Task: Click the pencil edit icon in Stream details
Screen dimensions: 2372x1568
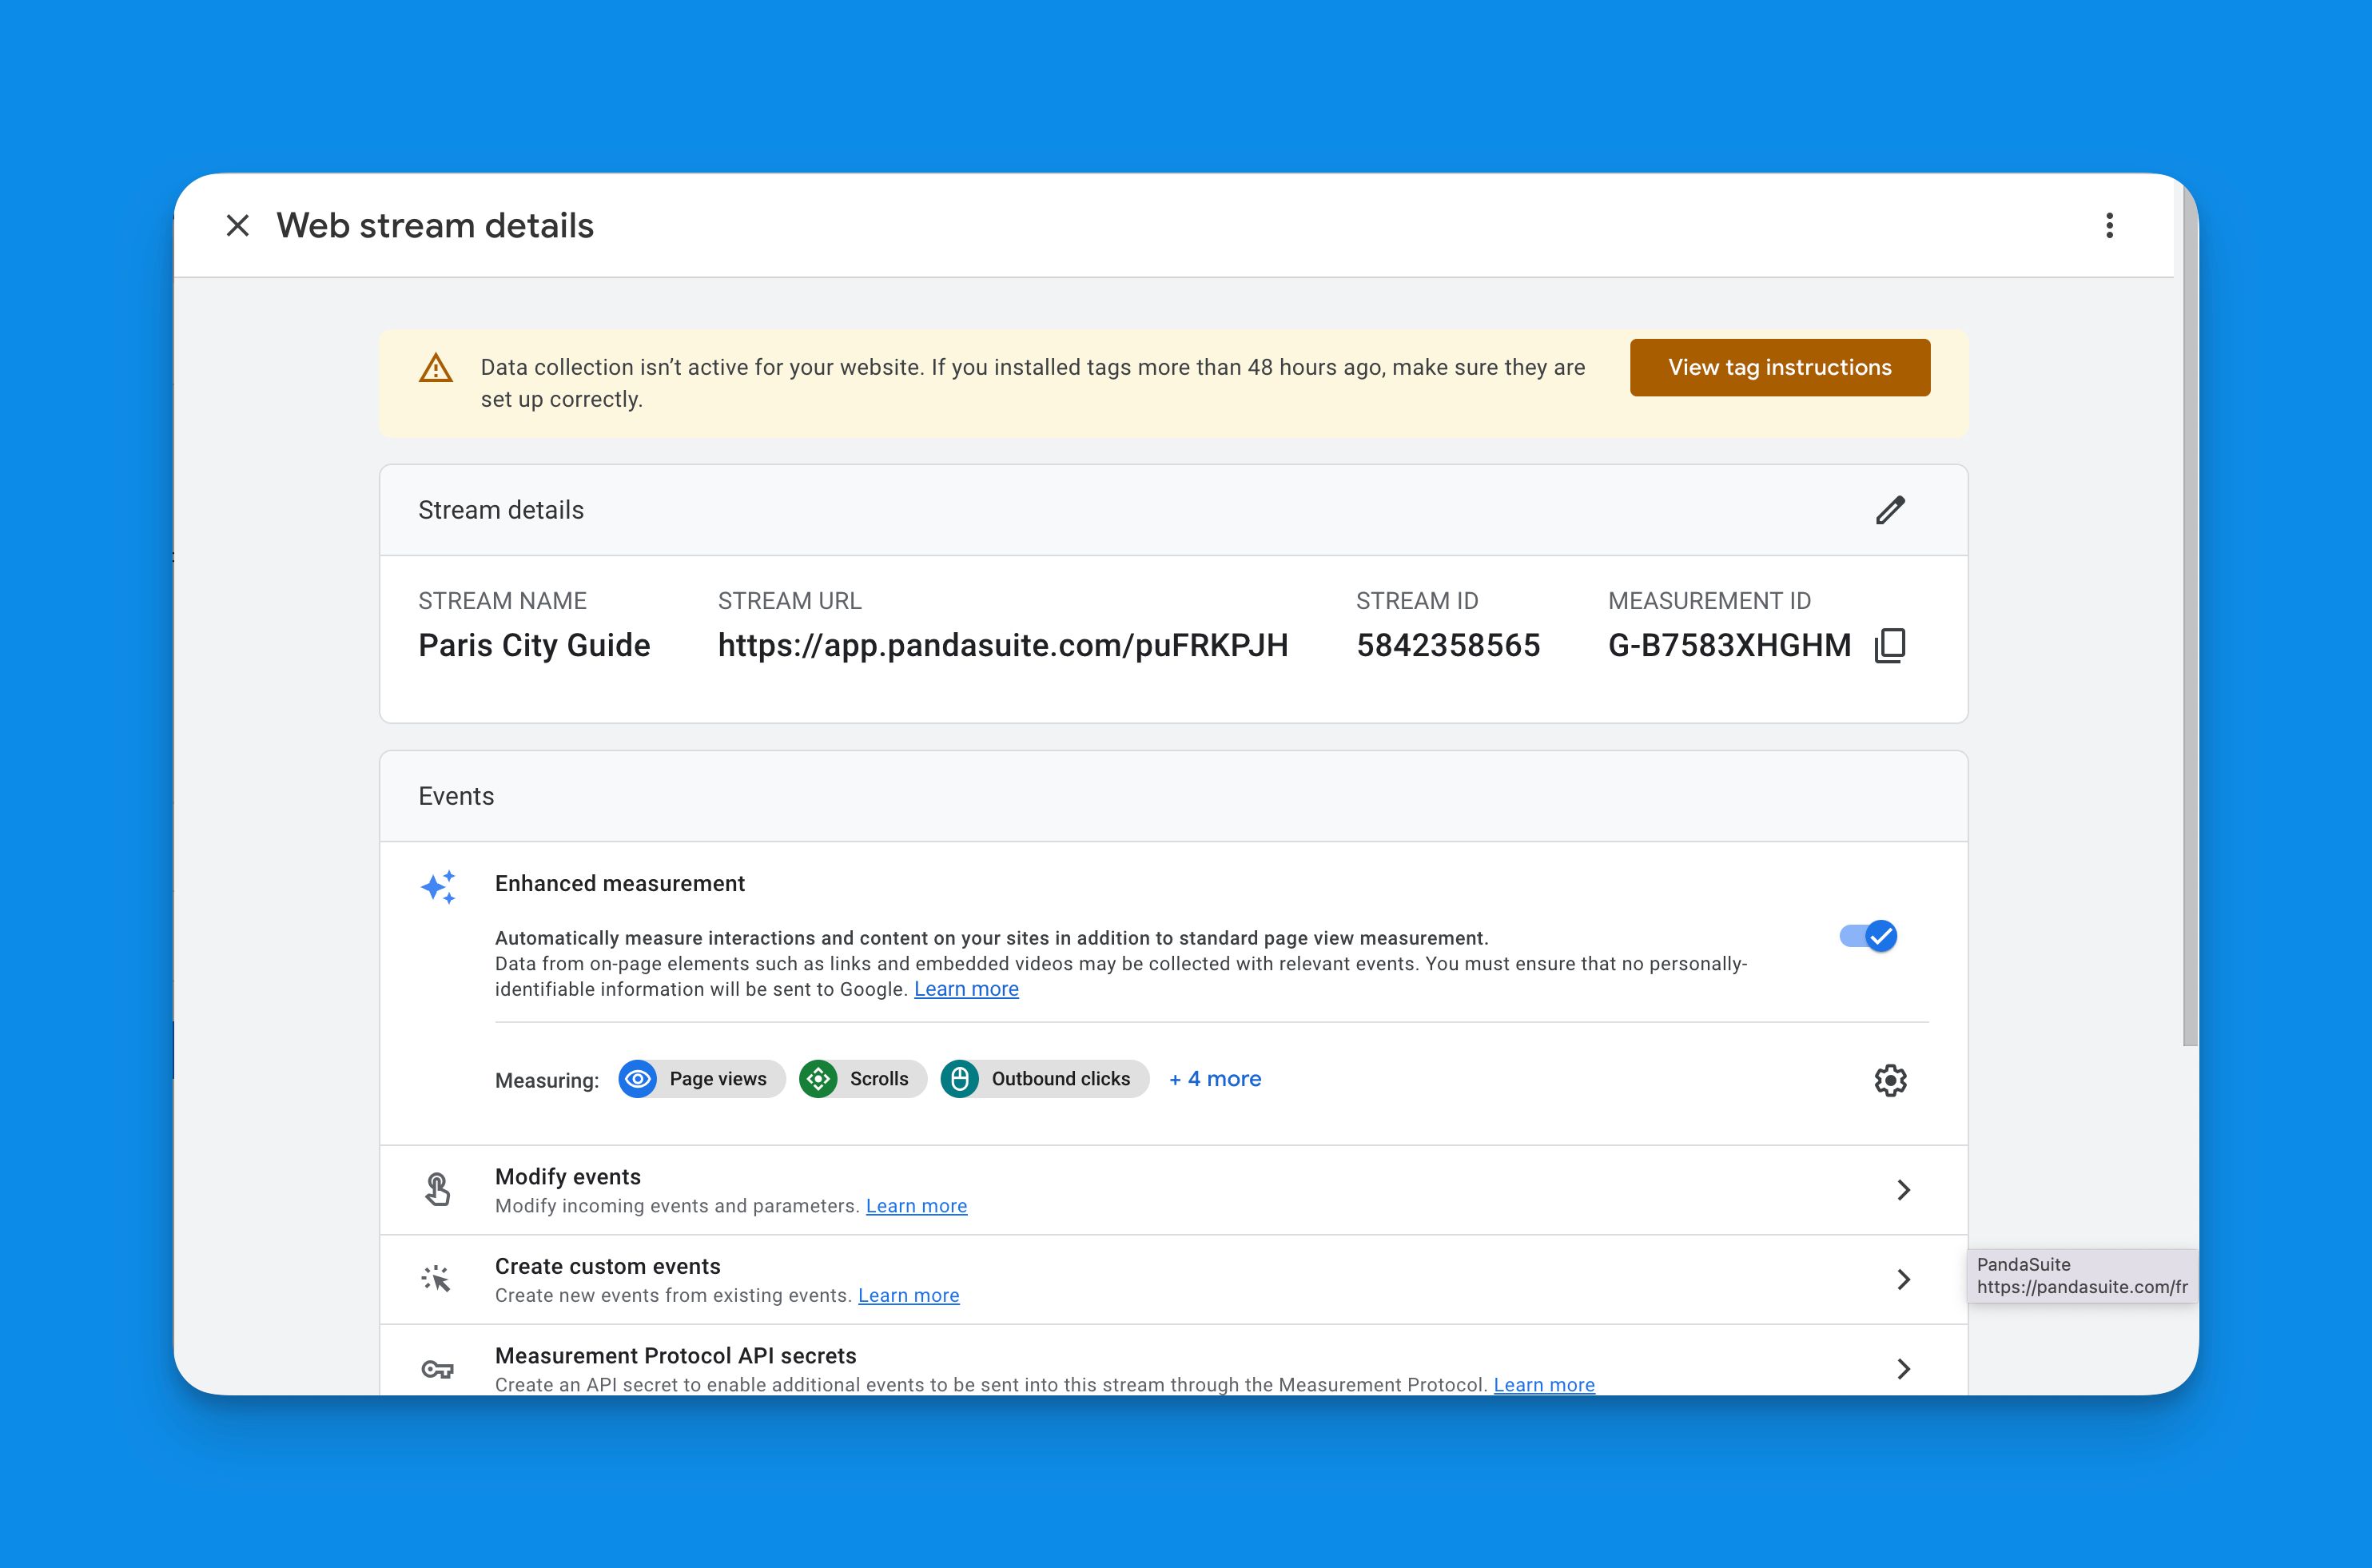Action: 1889,510
